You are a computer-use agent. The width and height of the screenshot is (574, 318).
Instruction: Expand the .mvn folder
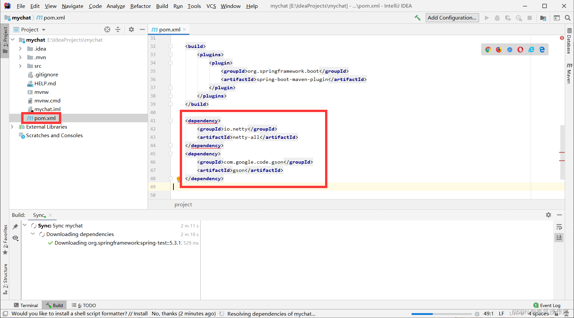[x=20, y=57]
